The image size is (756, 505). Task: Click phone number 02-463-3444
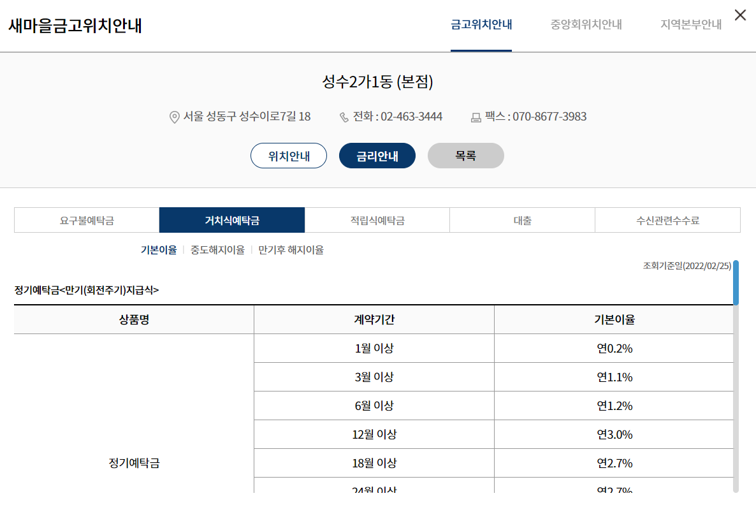(411, 117)
